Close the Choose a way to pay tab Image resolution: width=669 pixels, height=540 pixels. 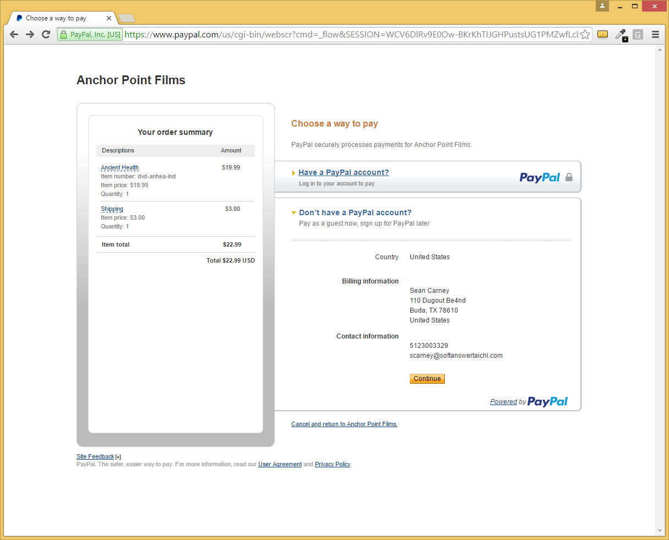pyautogui.click(x=109, y=18)
